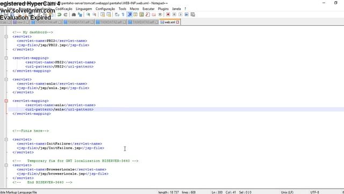This screenshot has width=344, height=194.
Task: Collapse the aula servlet fold marker
Action: (6, 79)
